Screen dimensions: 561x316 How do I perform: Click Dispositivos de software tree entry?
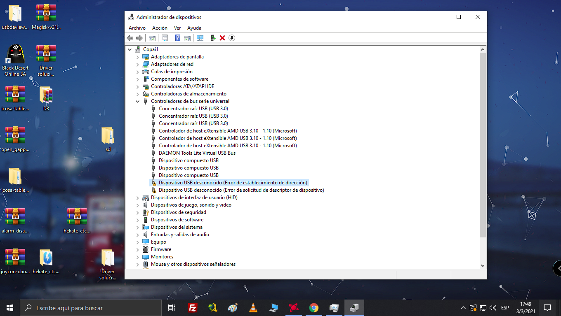point(177,220)
